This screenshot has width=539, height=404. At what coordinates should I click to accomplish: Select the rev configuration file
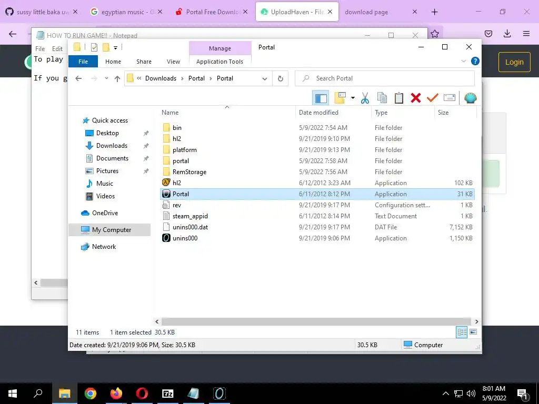(317, 205)
